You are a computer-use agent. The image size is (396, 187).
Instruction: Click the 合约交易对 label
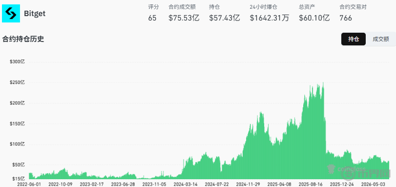tap(353, 7)
